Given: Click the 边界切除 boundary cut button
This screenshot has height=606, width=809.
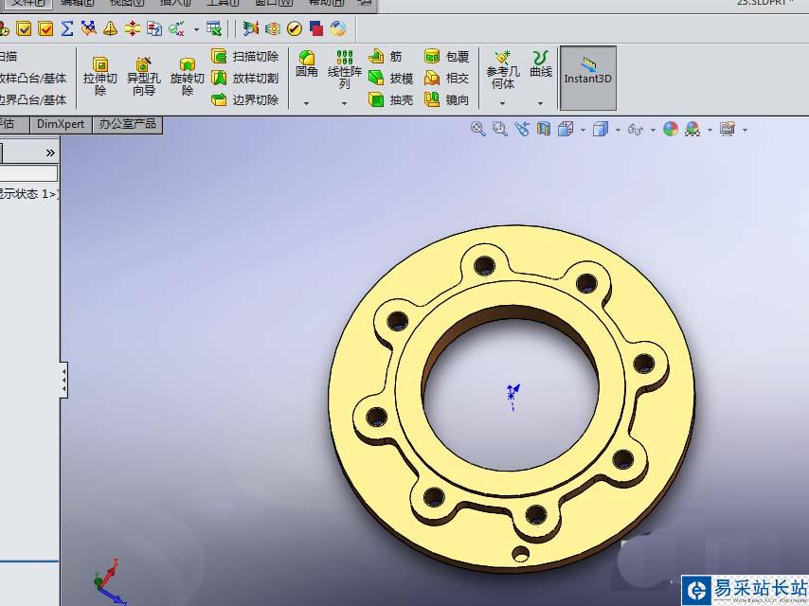Looking at the screenshot, I should [x=245, y=99].
